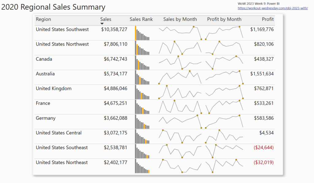Select United States Southeast Profit by Month sparkline
314x183 pixels.
pos(224,151)
